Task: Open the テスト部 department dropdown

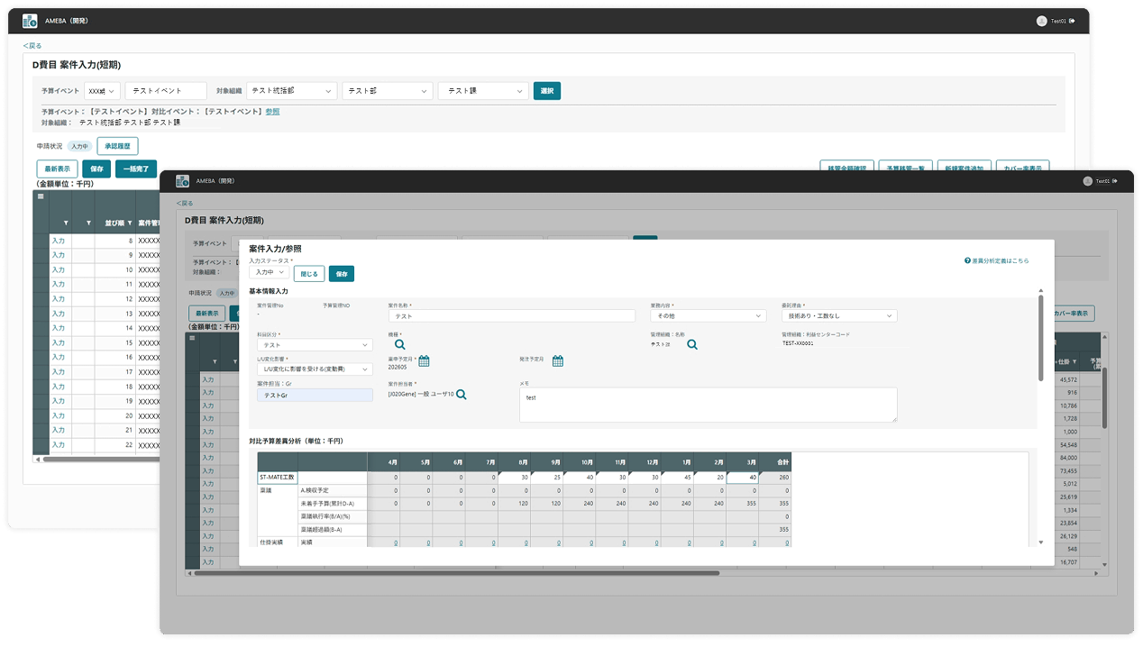Action: coord(388,91)
